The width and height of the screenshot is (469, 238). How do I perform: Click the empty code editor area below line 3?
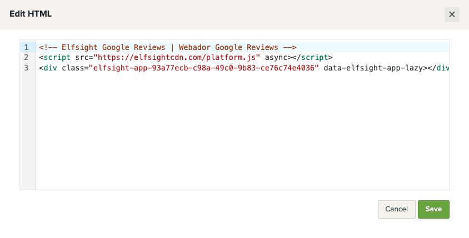[x=242, y=131]
